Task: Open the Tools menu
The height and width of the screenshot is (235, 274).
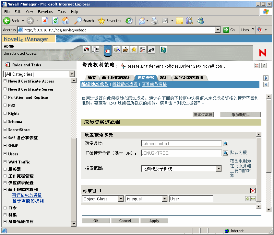Action: point(62,12)
